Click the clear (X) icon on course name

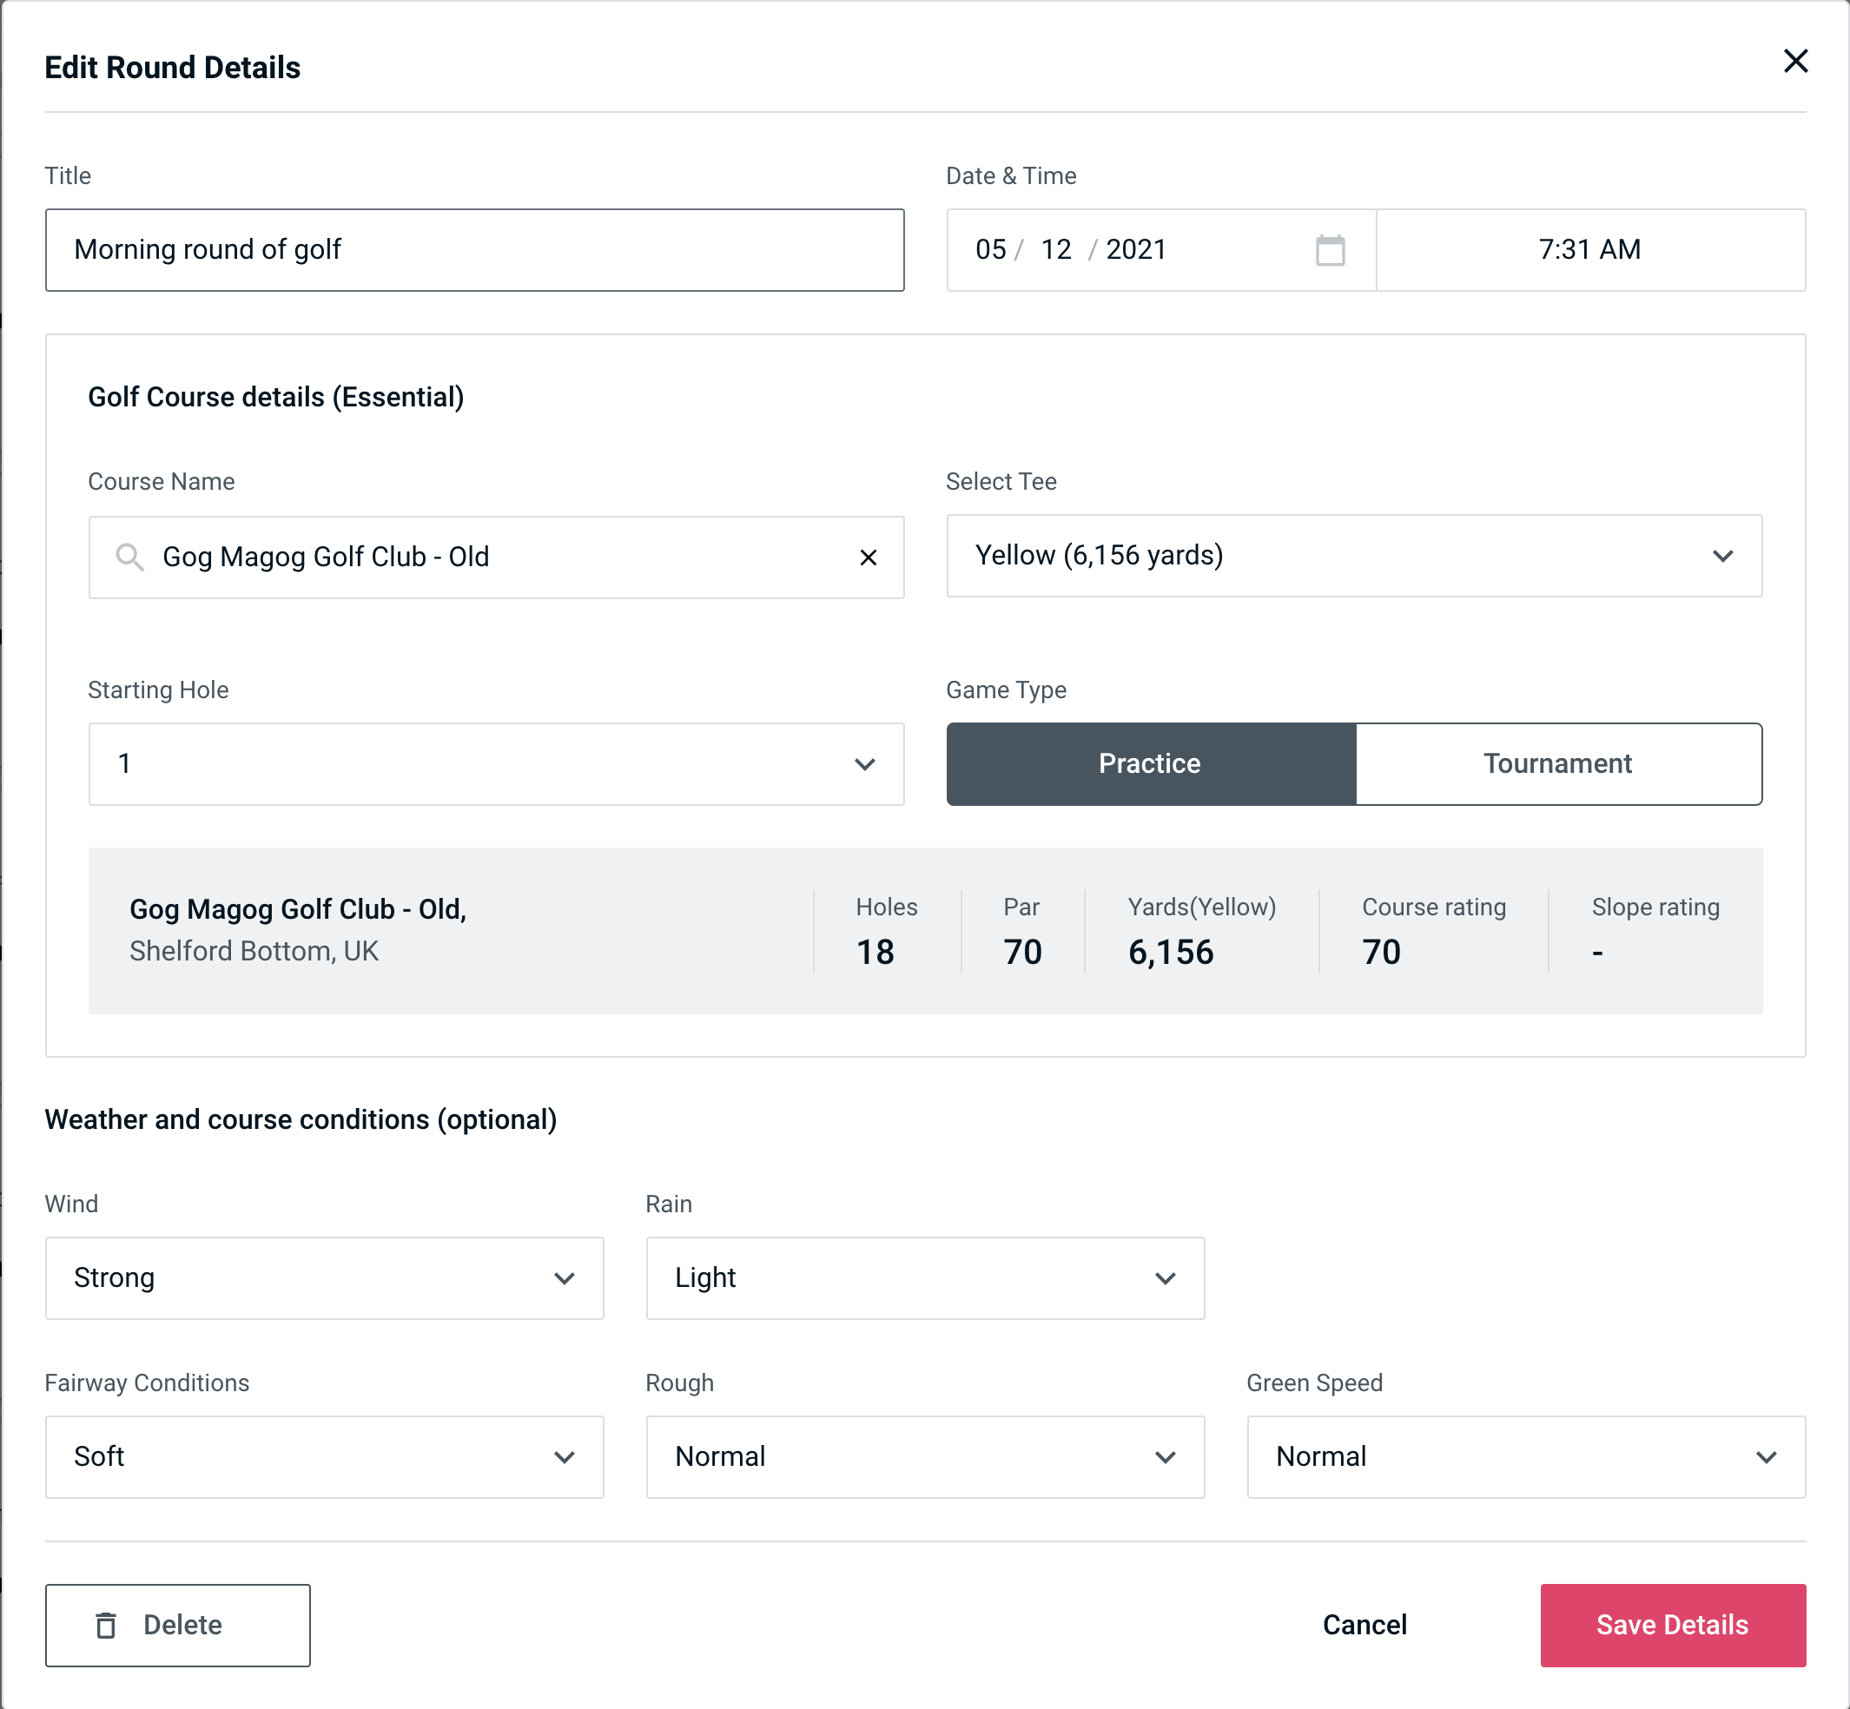[x=867, y=558]
